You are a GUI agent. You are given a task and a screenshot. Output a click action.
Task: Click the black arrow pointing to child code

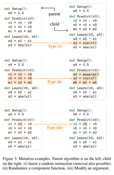pos(61,29)
